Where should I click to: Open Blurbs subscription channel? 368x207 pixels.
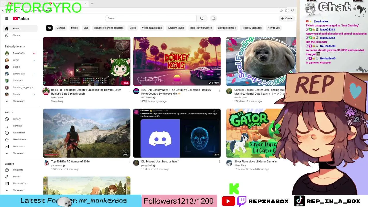[20, 67]
